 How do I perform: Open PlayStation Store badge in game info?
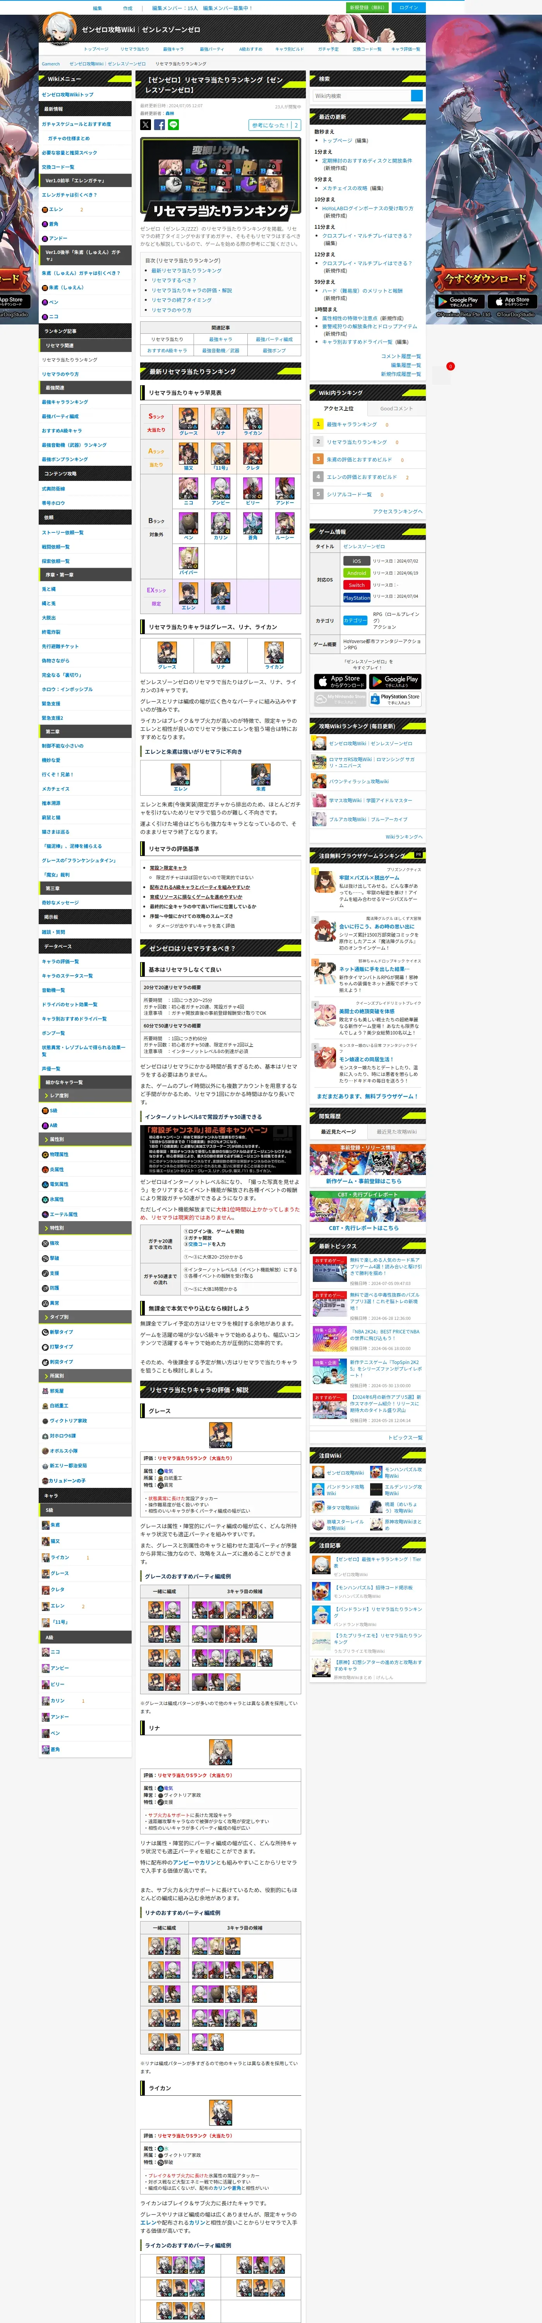click(395, 699)
